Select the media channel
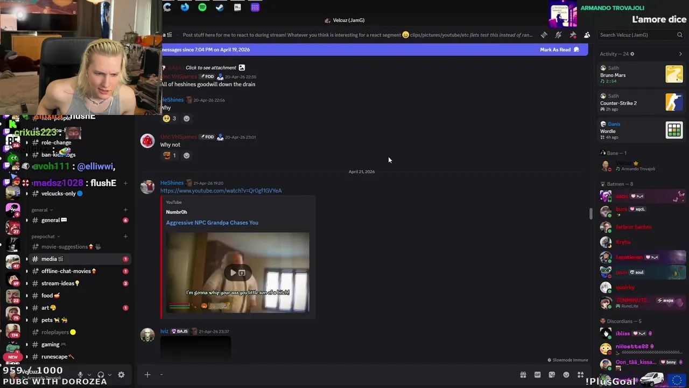Screen dimensions: 689x388 [79, 259]
